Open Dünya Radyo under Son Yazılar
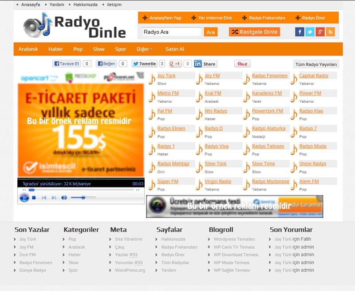This screenshot has height=291, width=355. [x=32, y=271]
